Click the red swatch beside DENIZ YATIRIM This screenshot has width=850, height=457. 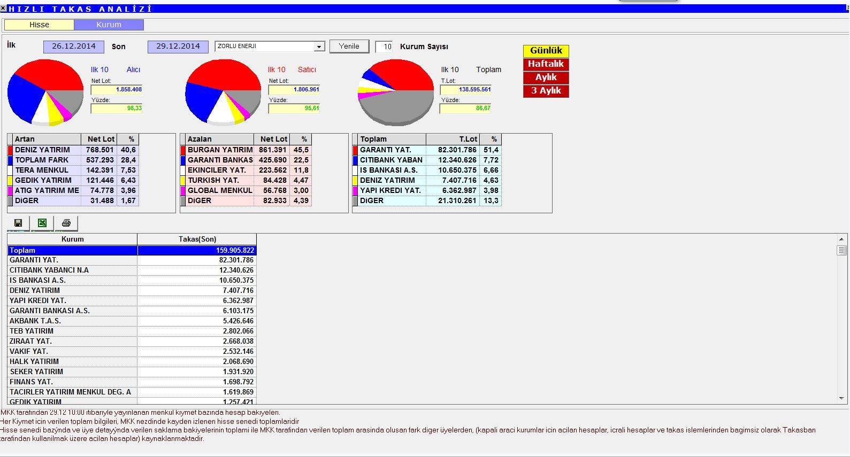point(10,150)
